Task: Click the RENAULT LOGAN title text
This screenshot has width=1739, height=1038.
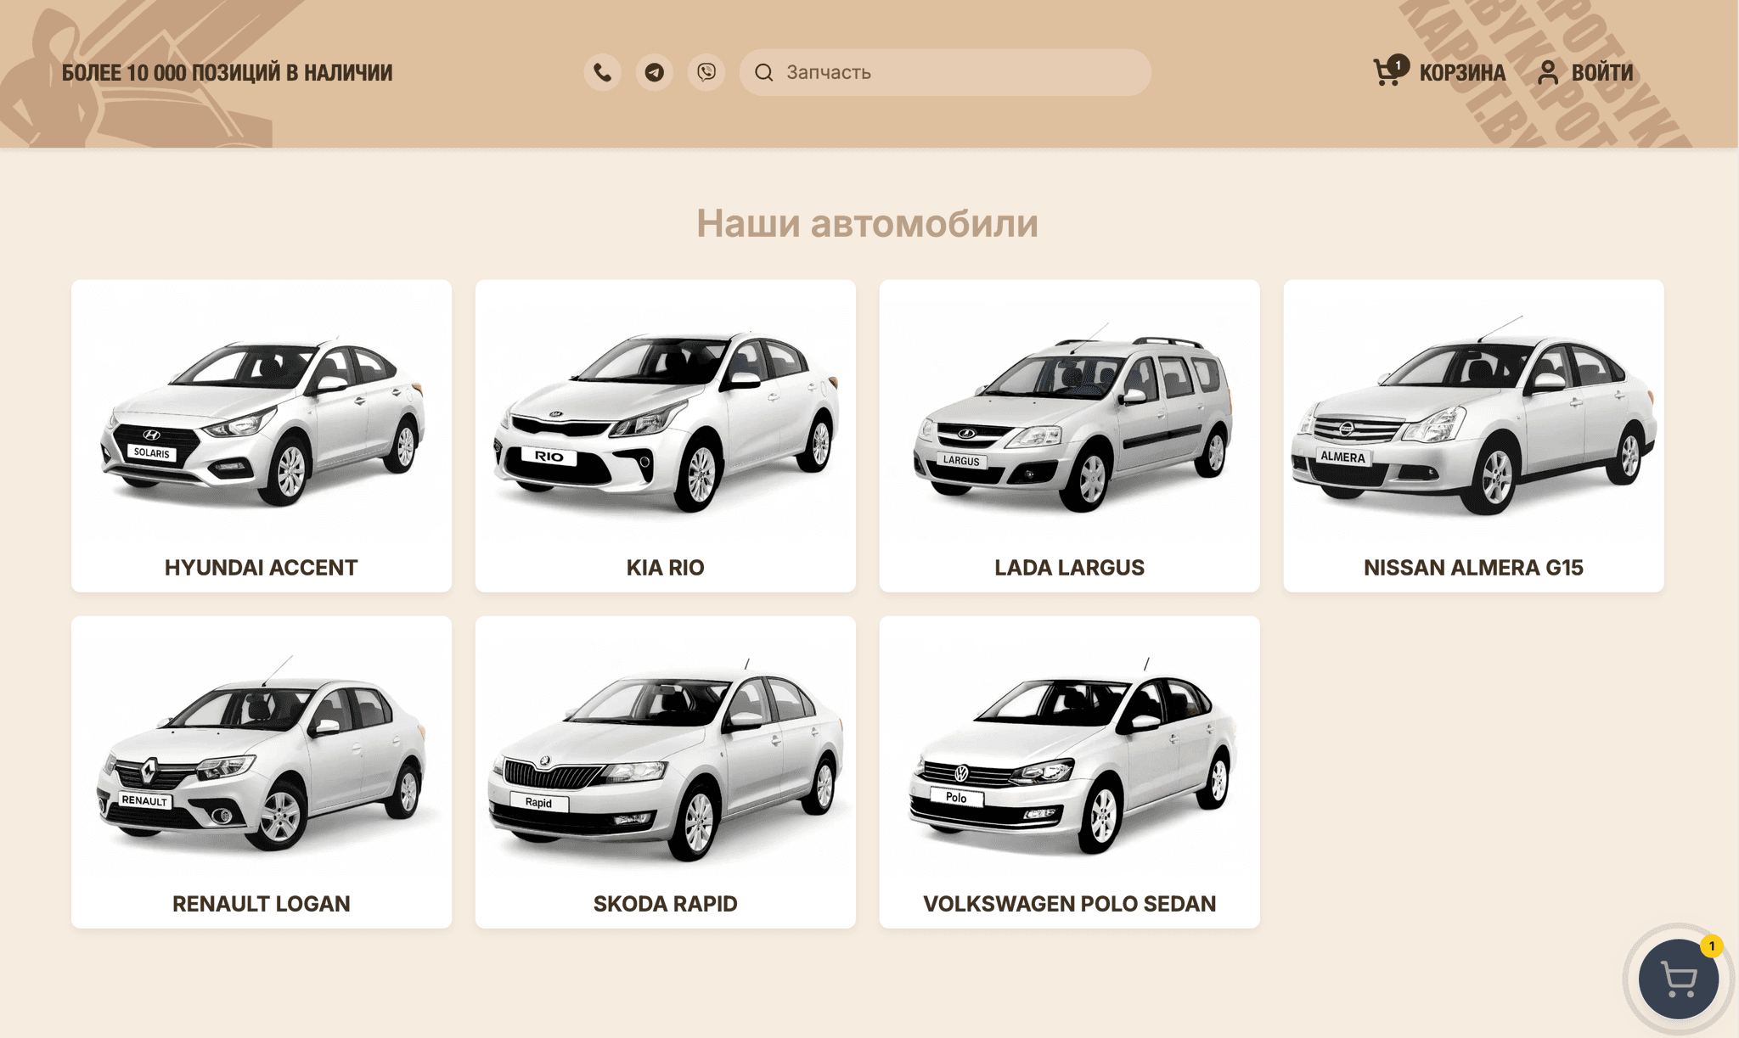Action: click(x=261, y=903)
